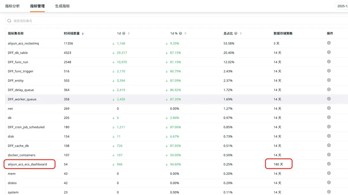Click 1d change value 10,970

pyautogui.click(x=122, y=62)
